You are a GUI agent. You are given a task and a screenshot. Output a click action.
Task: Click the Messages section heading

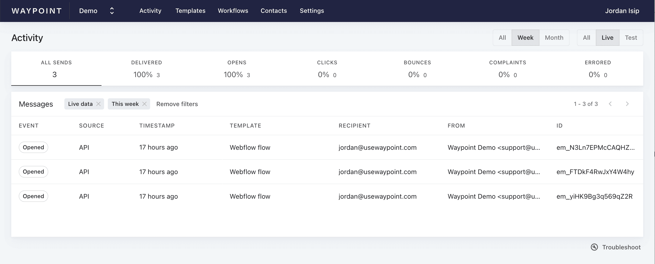tap(36, 104)
